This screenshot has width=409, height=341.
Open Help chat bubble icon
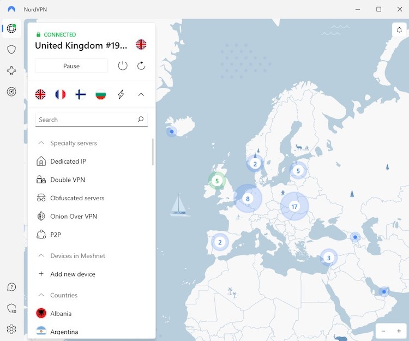tap(11, 287)
